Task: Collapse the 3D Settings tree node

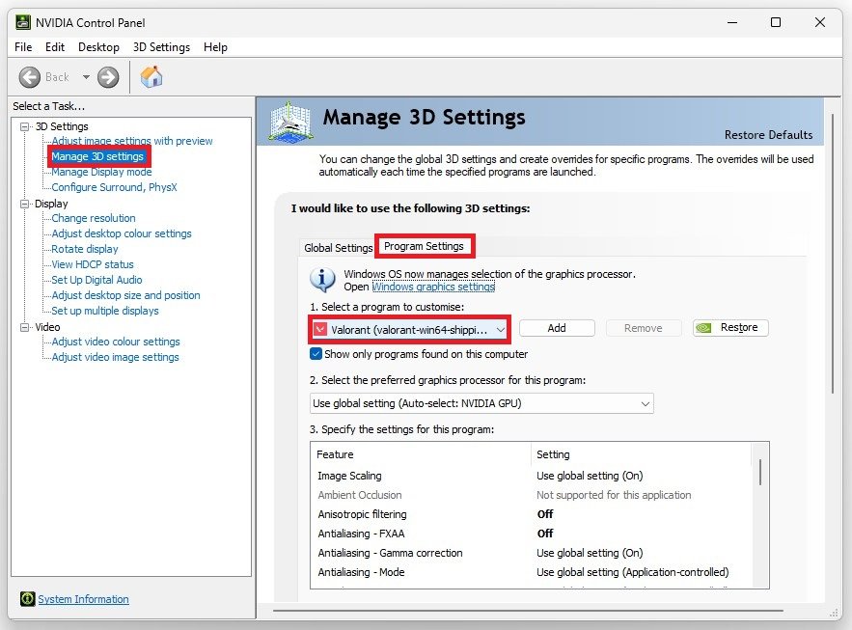Action: (x=25, y=126)
